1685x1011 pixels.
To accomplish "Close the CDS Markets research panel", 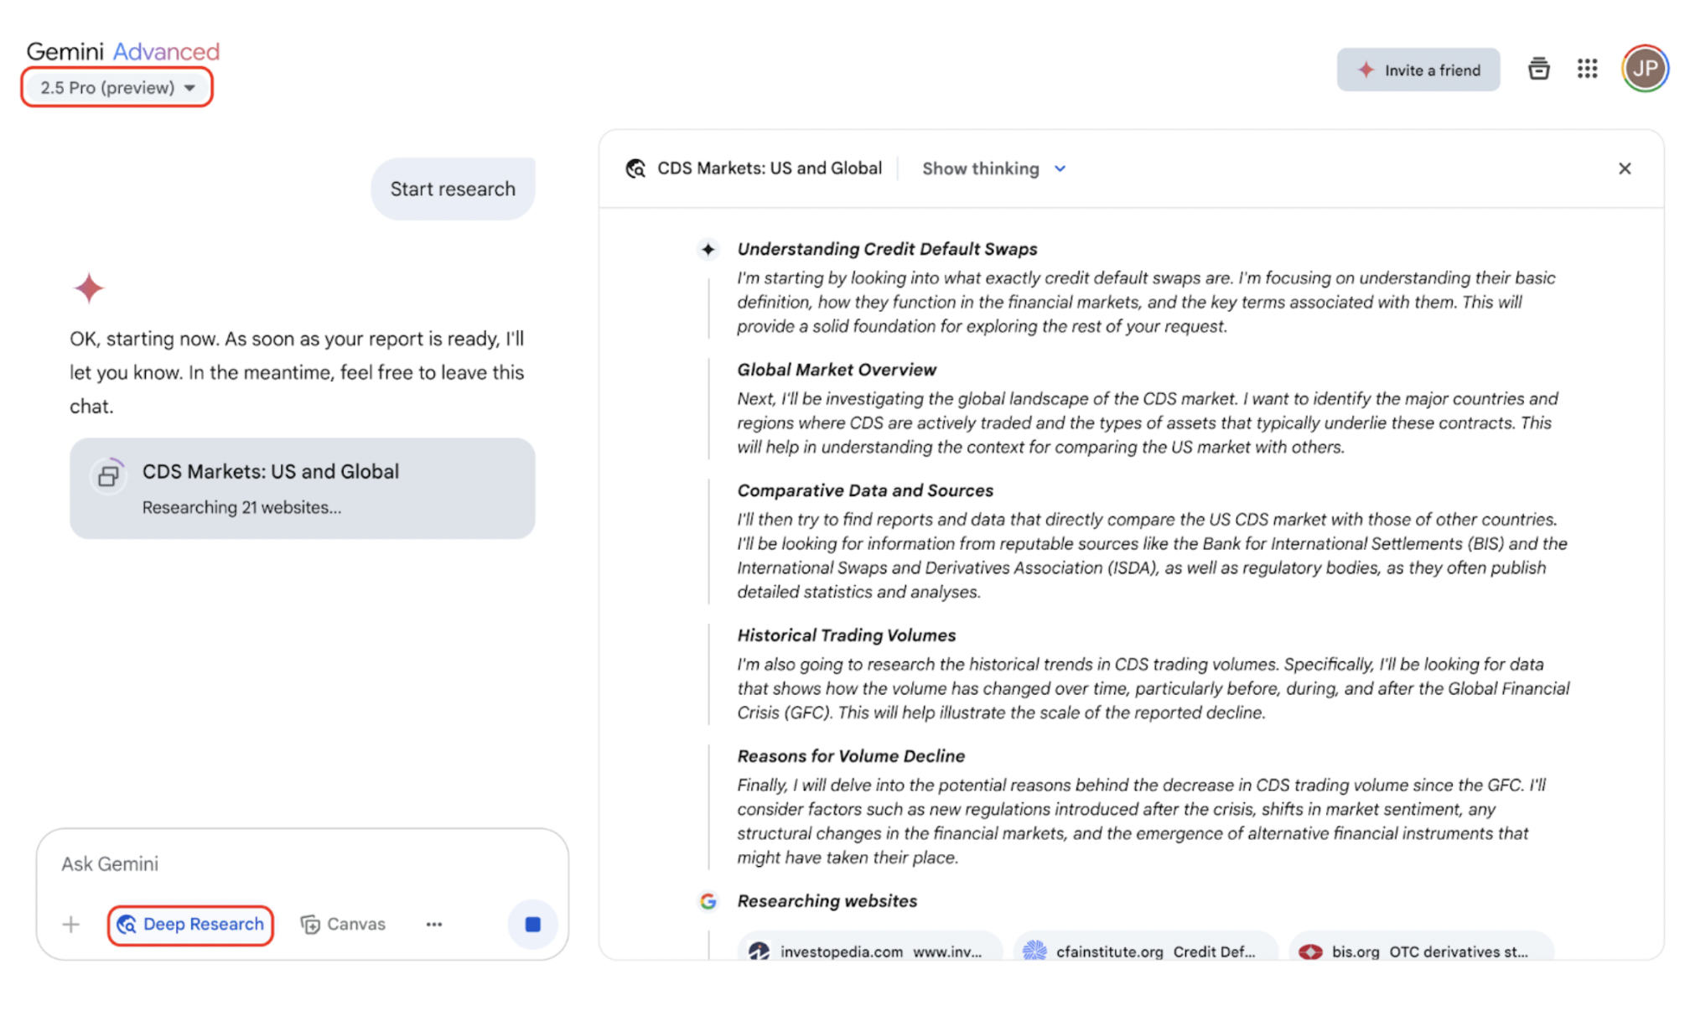I will (1624, 168).
